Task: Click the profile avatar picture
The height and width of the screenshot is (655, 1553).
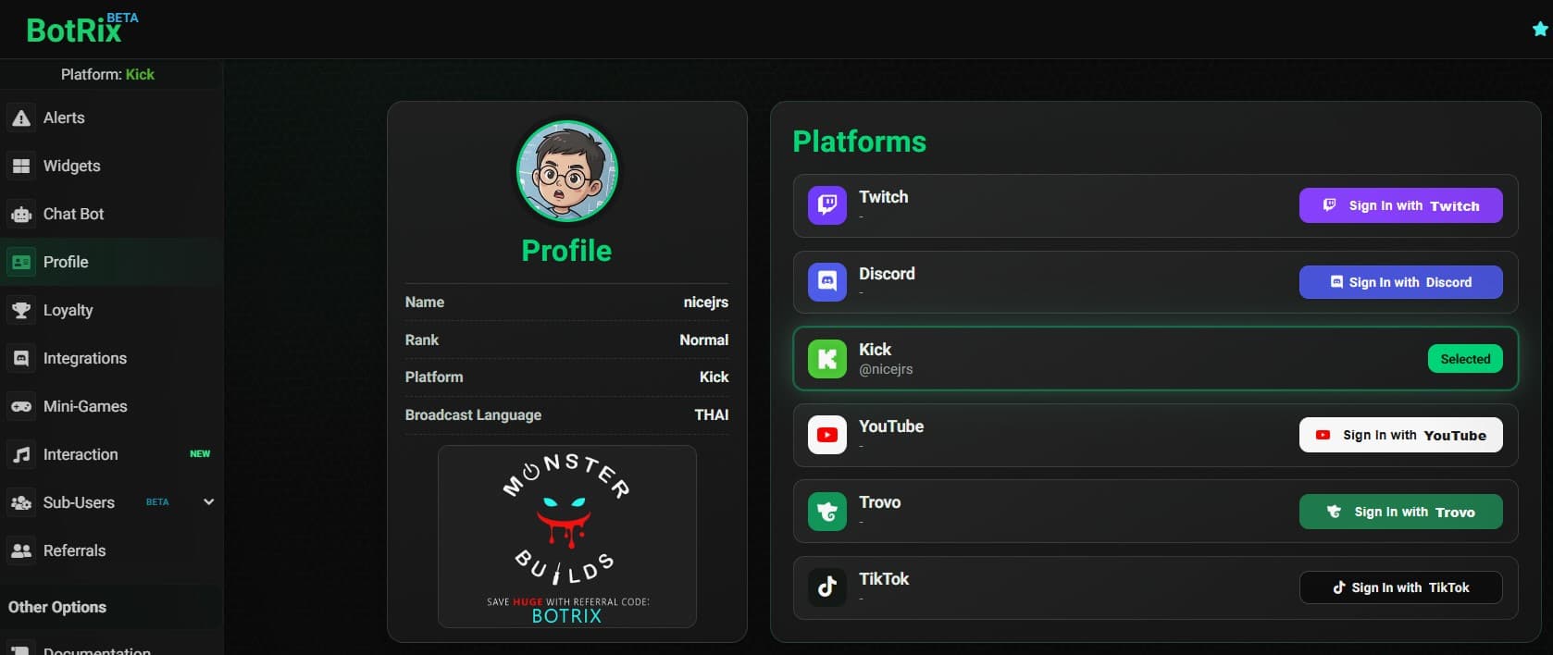Action: click(x=566, y=171)
